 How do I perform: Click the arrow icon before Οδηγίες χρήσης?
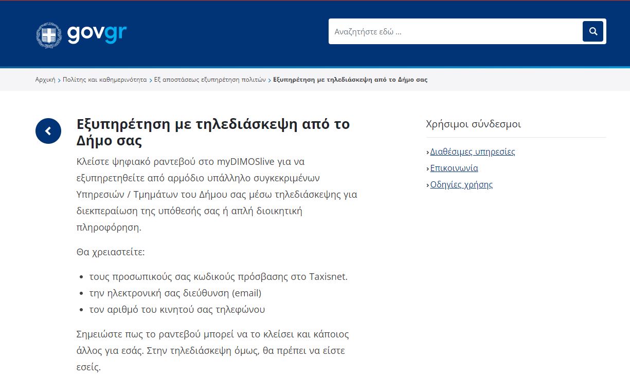point(427,184)
